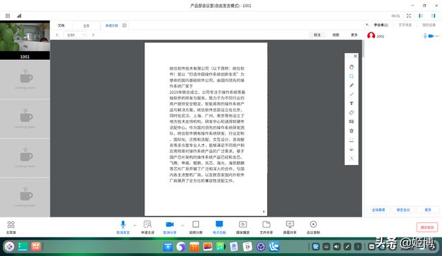442x256 pixels.
Task: Toggle left panel layout icon
Action: tap(421, 16)
